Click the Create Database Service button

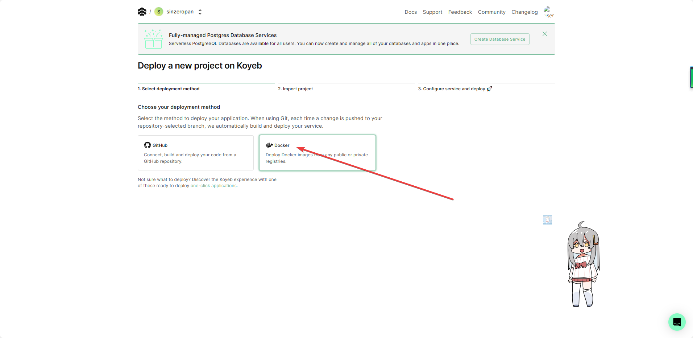[500, 39]
